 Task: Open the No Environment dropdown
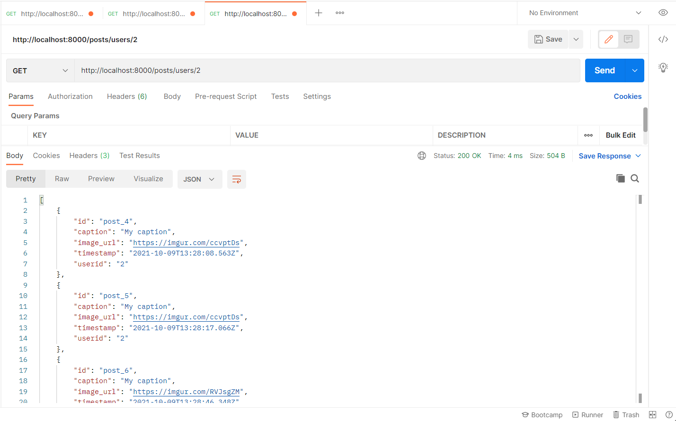tap(585, 13)
